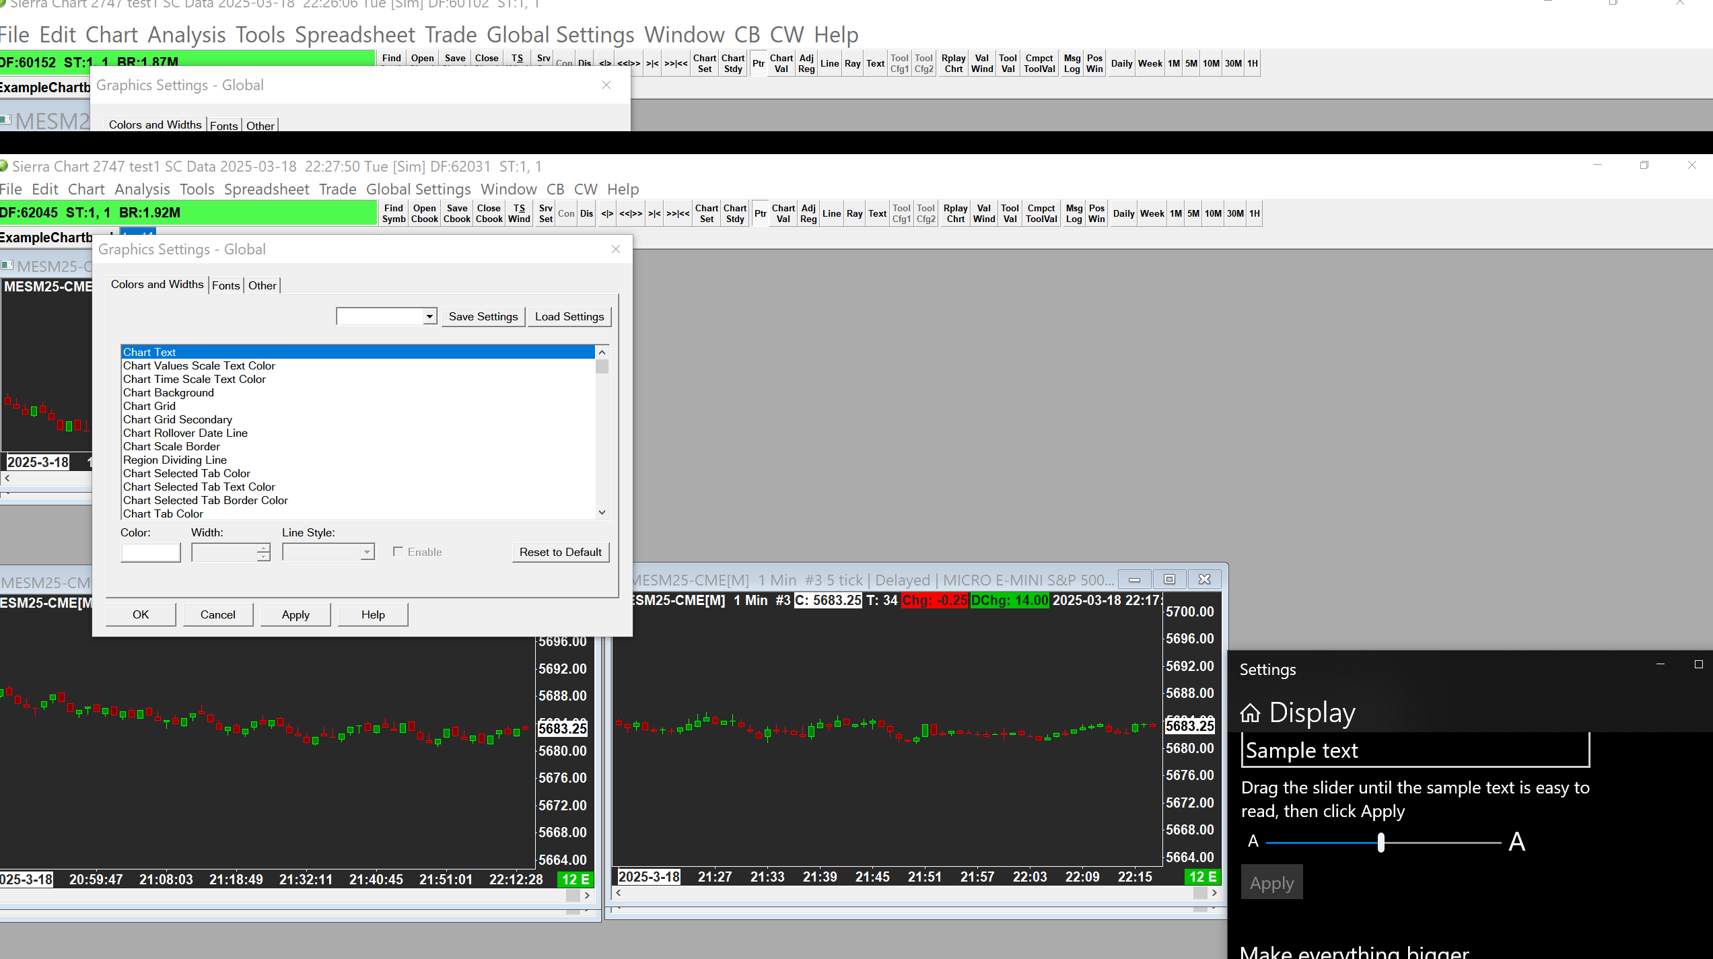Click the text size slider handle

(1381, 842)
